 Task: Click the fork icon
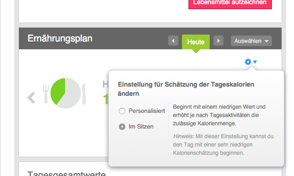46,94
